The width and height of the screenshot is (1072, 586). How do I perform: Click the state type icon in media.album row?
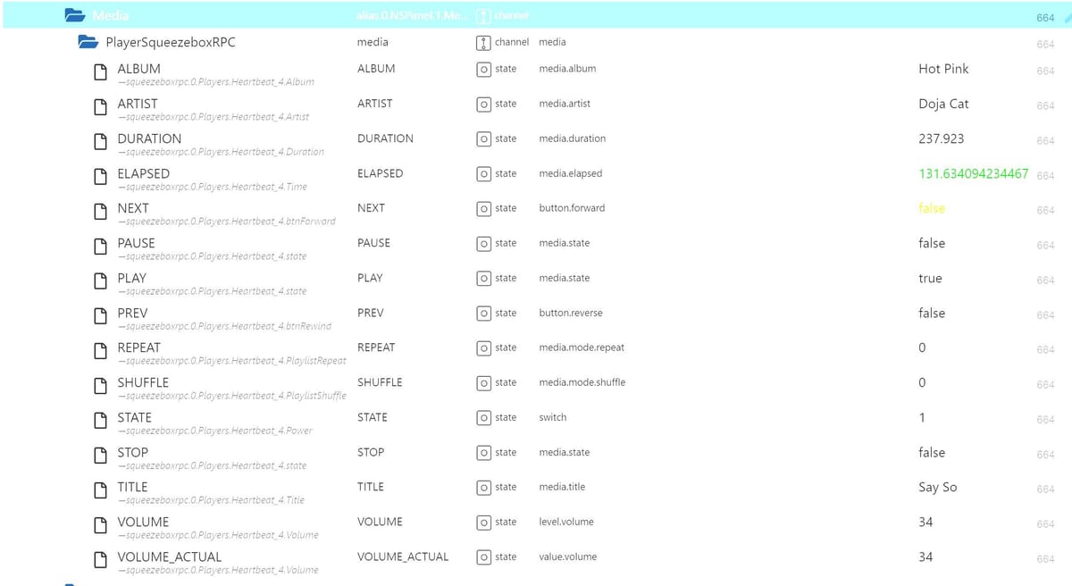tap(483, 69)
